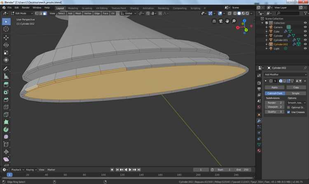Toggle camera view in viewport
Image resolution: width=309 pixels, height=184 pixels.
pyautogui.click(x=221, y=21)
